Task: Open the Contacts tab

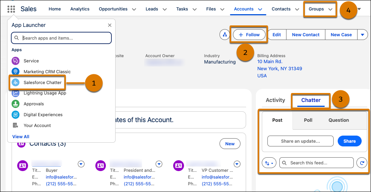Action: (x=281, y=9)
